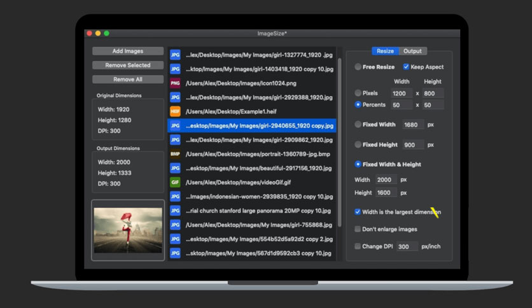
Task: Click the Pixels height field showing 800
Action: click(x=433, y=94)
